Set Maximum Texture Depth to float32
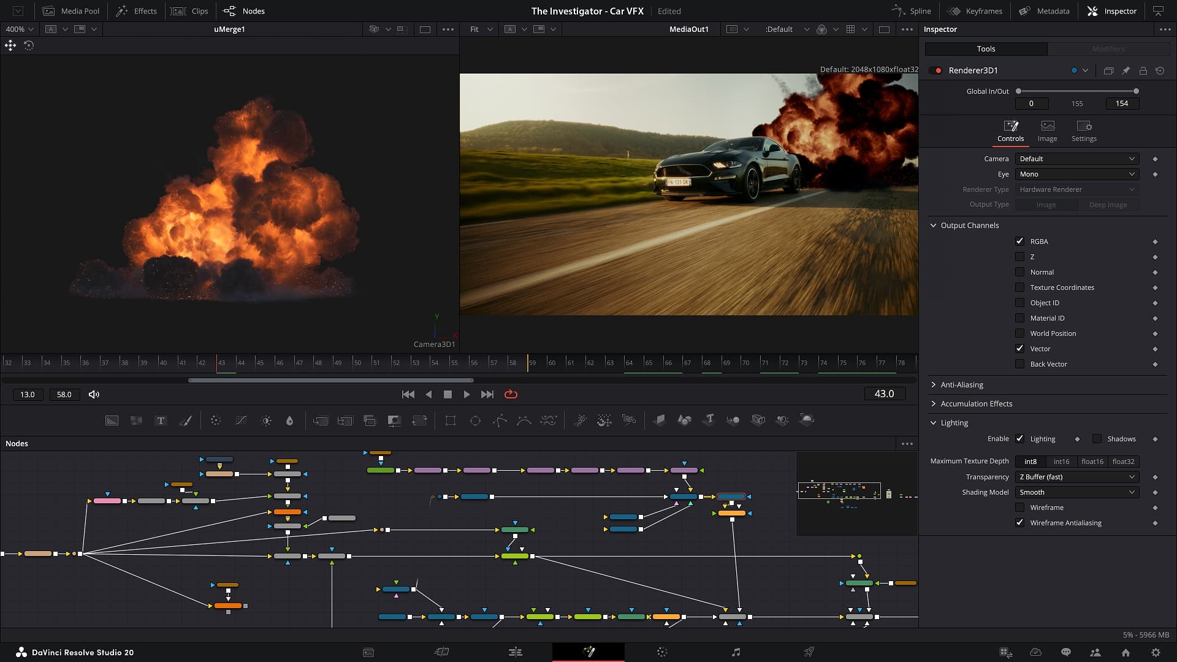The width and height of the screenshot is (1177, 662). (x=1124, y=461)
